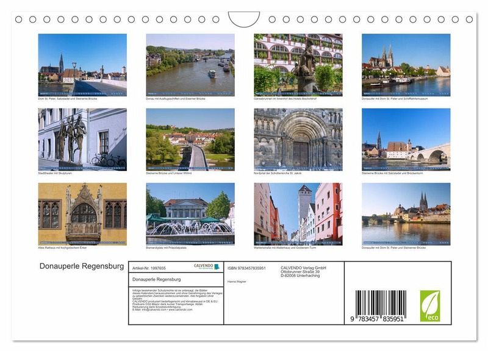Open the Steinerne Brücke mit Brückenturm photo
Screen dimensions: 488x352
(406, 140)
